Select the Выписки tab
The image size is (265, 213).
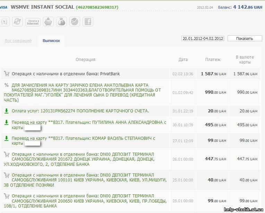51,41
